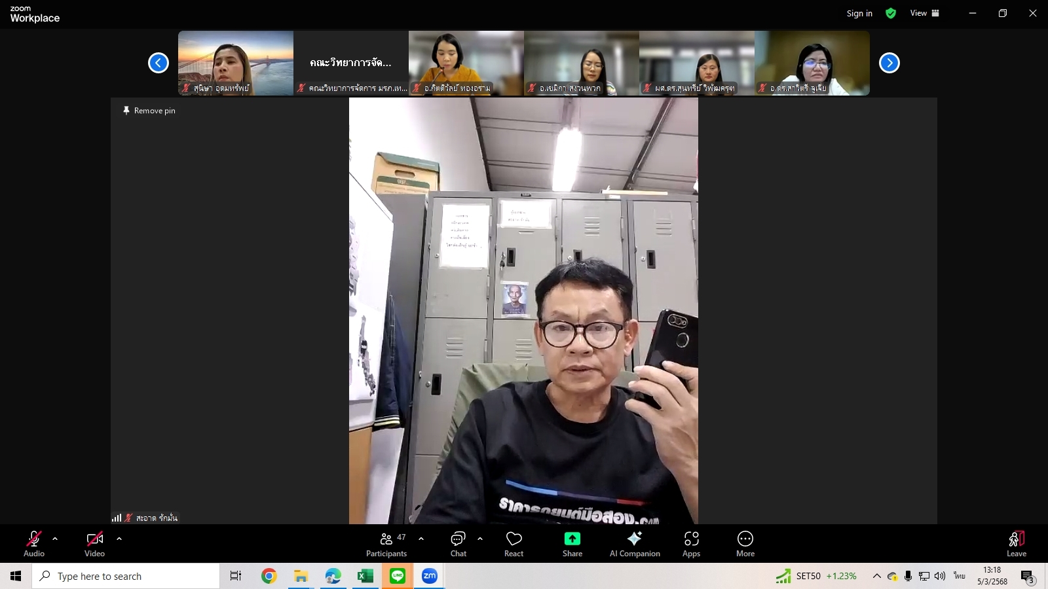This screenshot has width=1048, height=589.
Task: Open the More options icon
Action: [745, 539]
